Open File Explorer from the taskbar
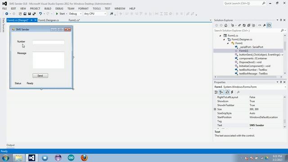 [x=18, y=158]
